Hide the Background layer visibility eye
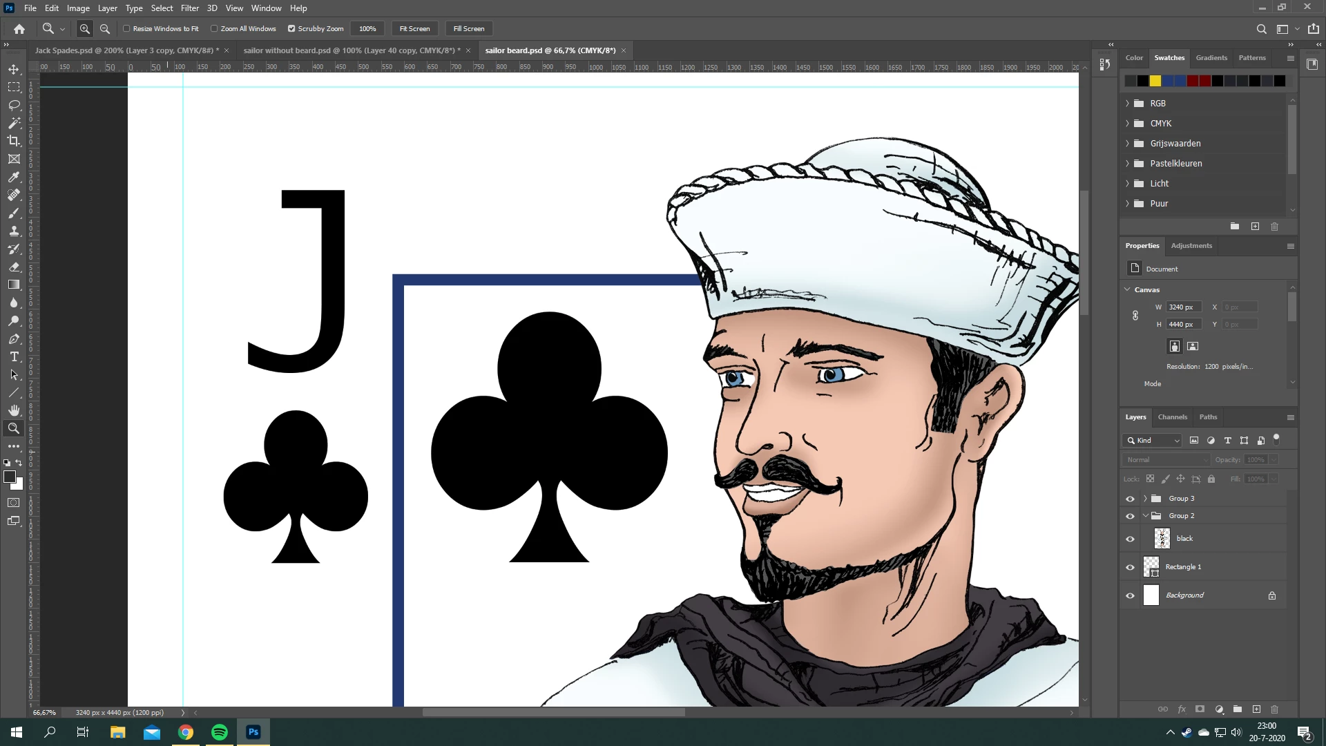The width and height of the screenshot is (1326, 746). click(x=1130, y=595)
